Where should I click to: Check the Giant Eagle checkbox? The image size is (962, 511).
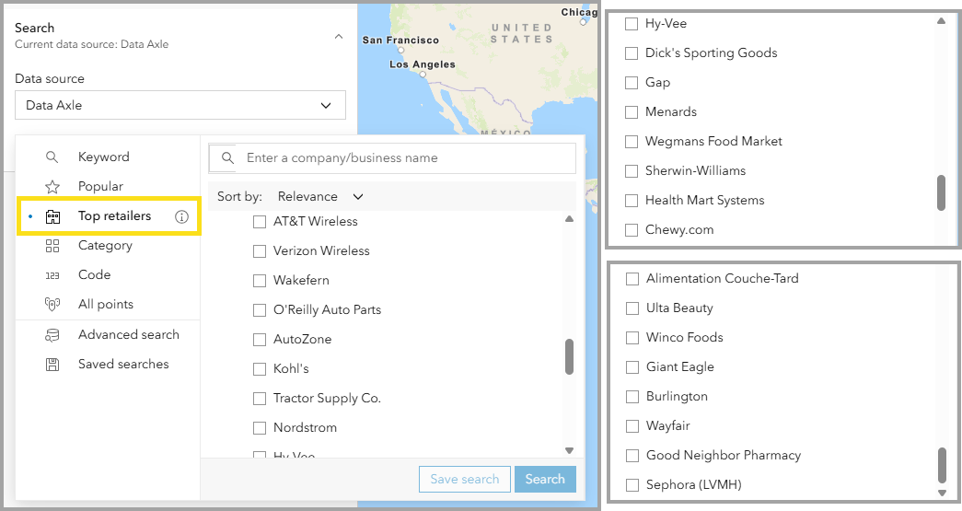pyautogui.click(x=632, y=367)
